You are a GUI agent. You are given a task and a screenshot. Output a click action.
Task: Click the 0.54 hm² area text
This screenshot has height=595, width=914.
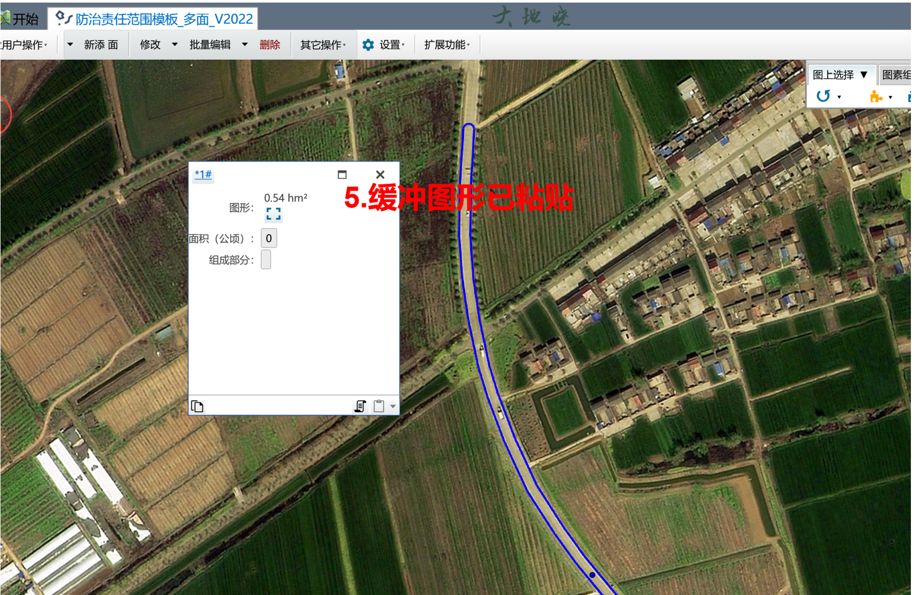286,198
